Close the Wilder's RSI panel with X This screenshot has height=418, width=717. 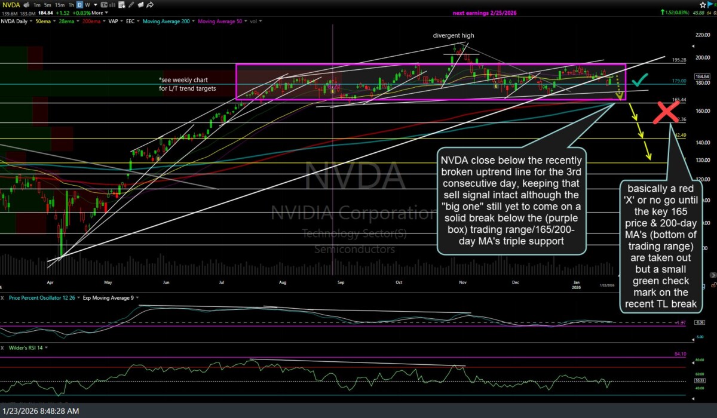[x=4, y=347]
